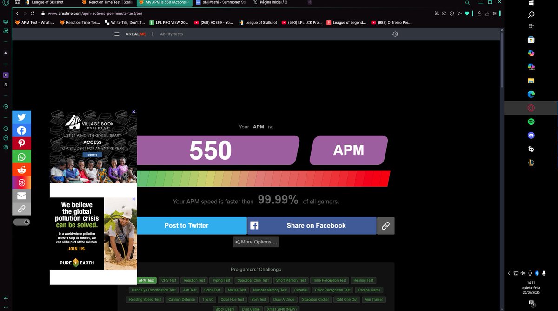Go back with browser back arrow
The image size is (558, 311).
click(x=17, y=14)
